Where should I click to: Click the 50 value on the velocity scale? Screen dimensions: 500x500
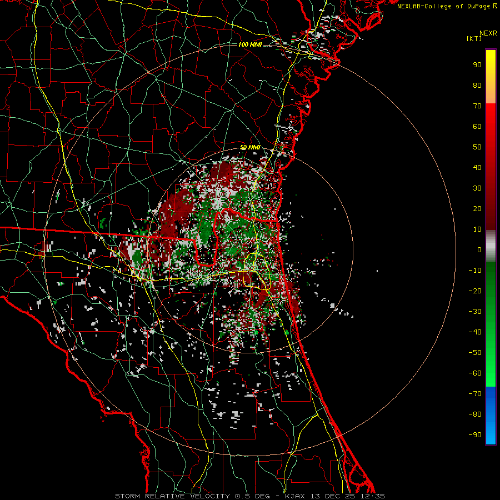(477, 147)
